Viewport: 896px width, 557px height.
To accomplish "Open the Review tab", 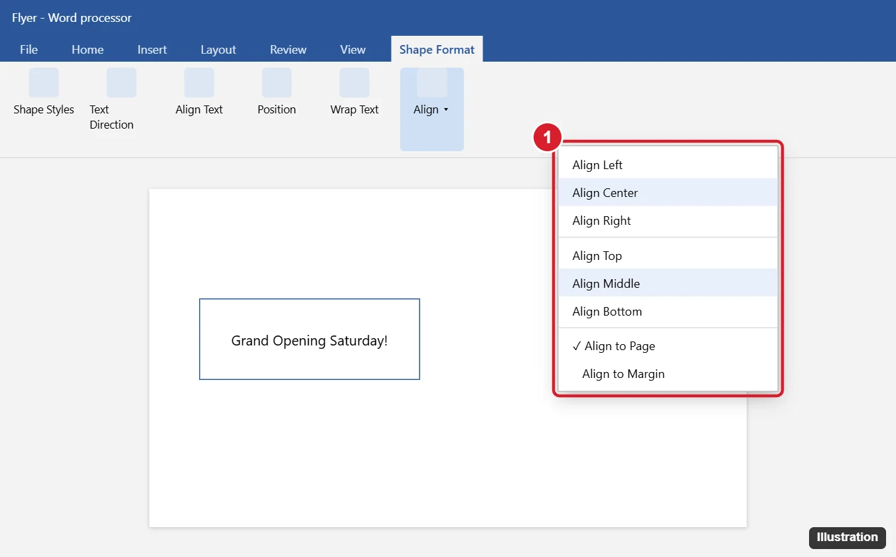I will (288, 50).
